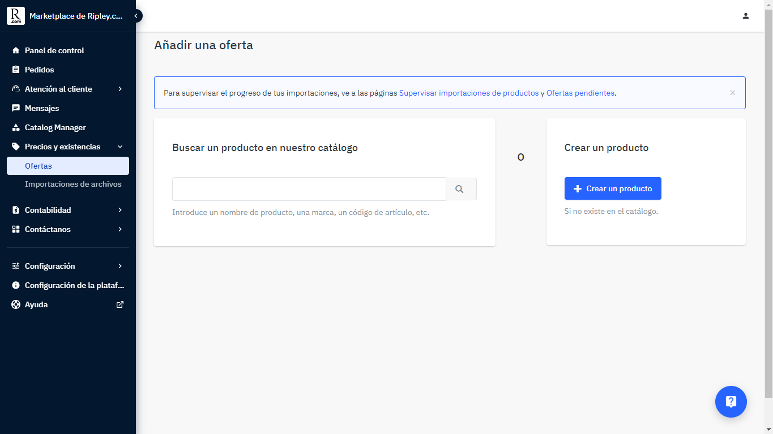Focus the catalog product search field

pos(309,189)
